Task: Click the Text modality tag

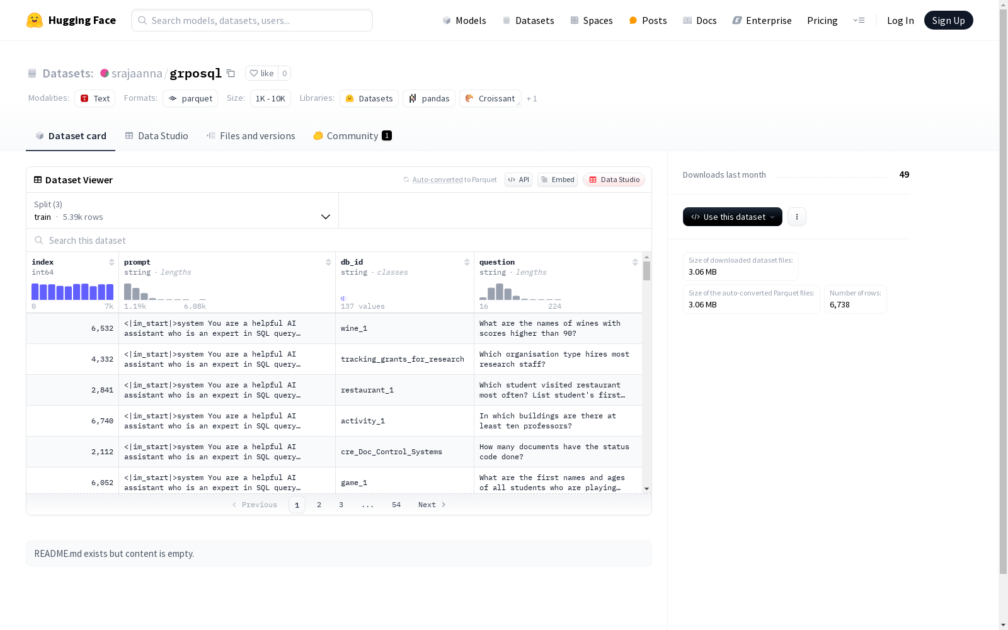Action: pos(95,98)
